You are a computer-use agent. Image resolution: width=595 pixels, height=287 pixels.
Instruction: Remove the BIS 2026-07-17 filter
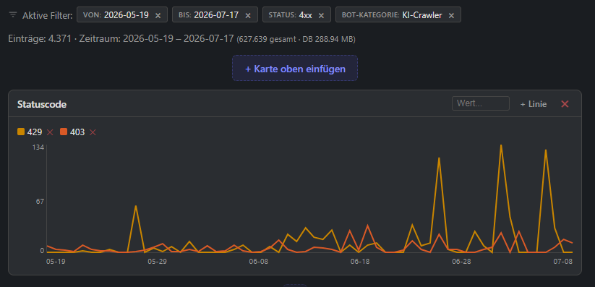(248, 16)
